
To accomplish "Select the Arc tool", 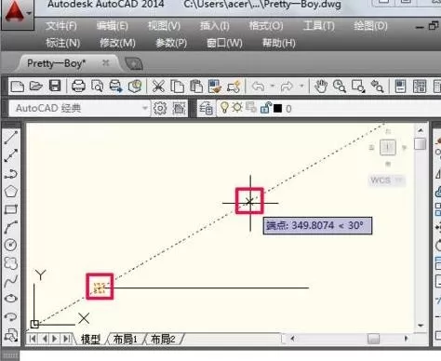I will (11, 227).
